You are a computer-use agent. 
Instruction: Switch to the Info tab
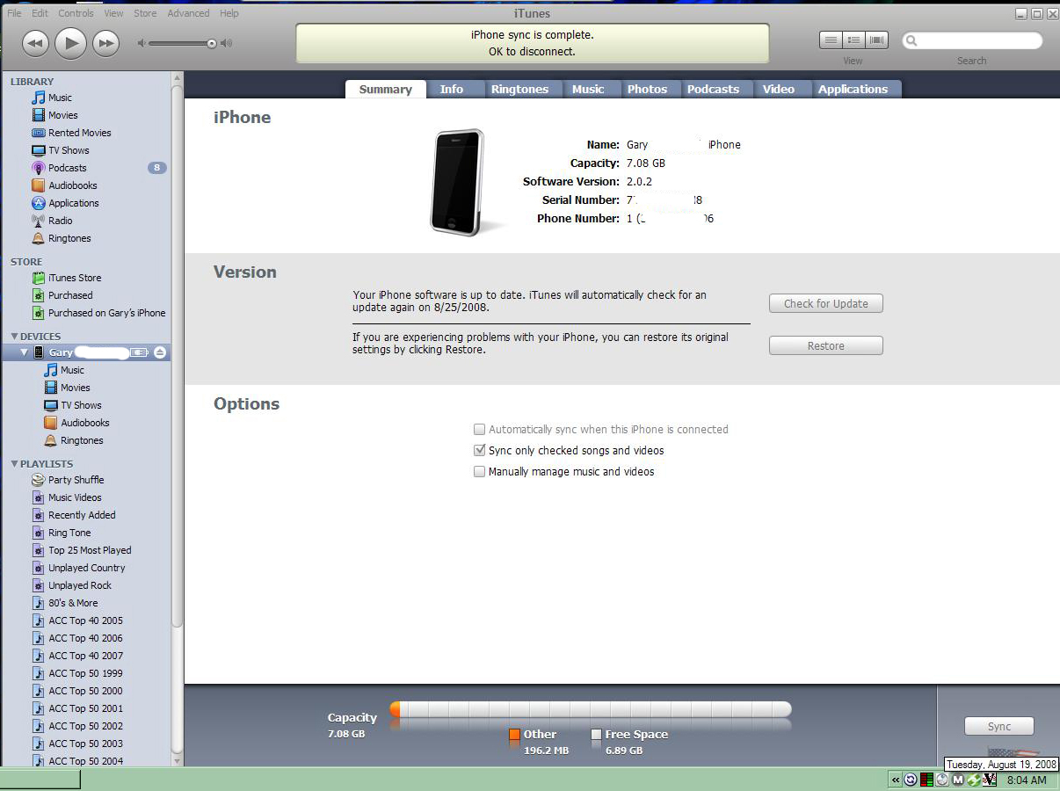click(452, 89)
